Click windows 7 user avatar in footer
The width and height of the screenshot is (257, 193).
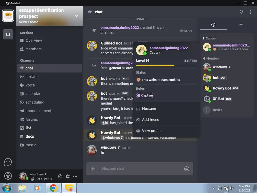click(23, 176)
